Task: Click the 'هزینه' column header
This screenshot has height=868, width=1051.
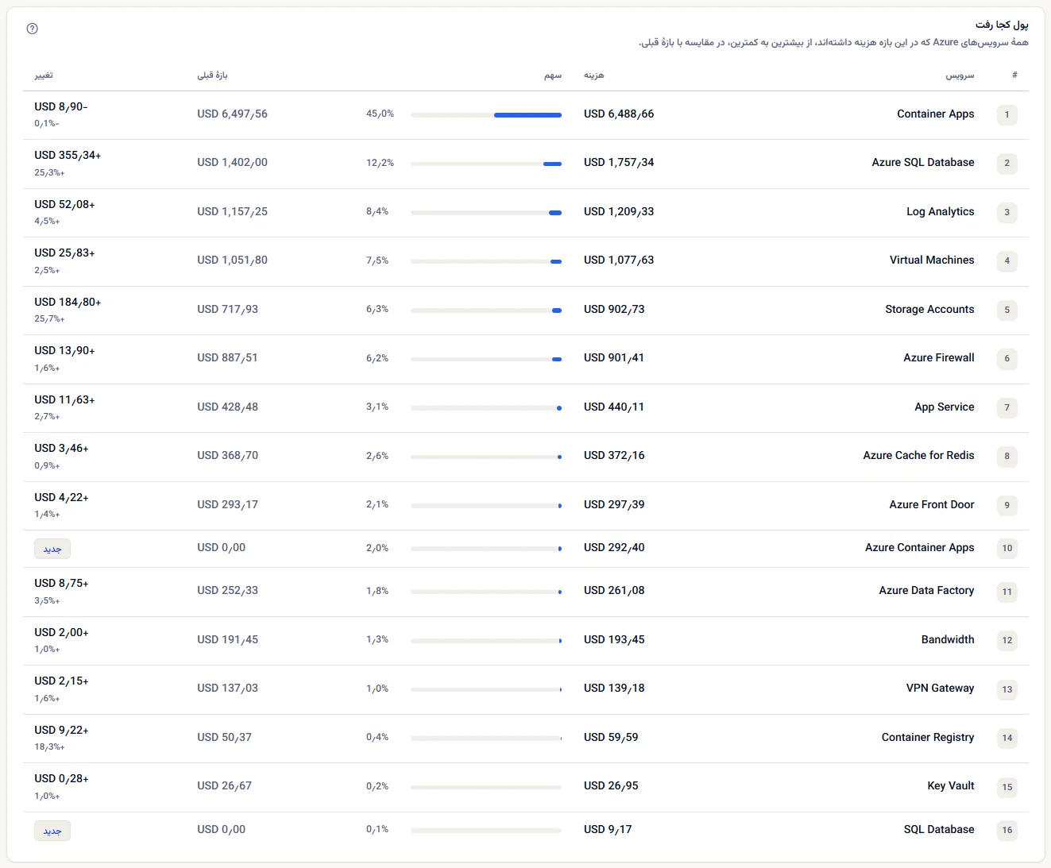Action: tap(593, 75)
